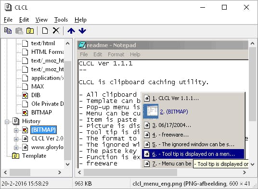The width and height of the screenshot is (258, 189).
Task: Click the Delete X toolbar icon
Action: click(56, 31)
